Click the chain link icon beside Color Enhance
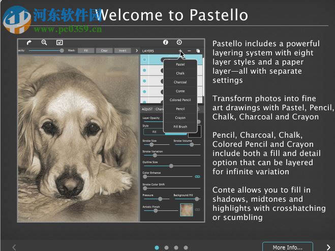The image size is (335, 251). click(198, 177)
